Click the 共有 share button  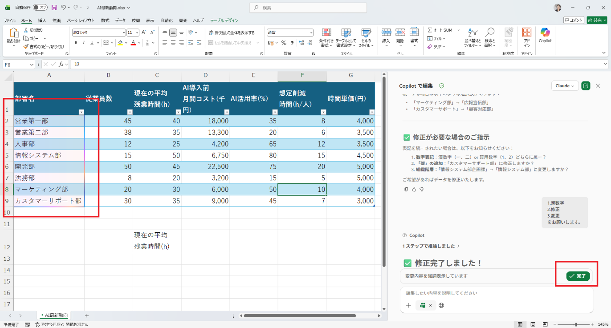[x=597, y=20]
